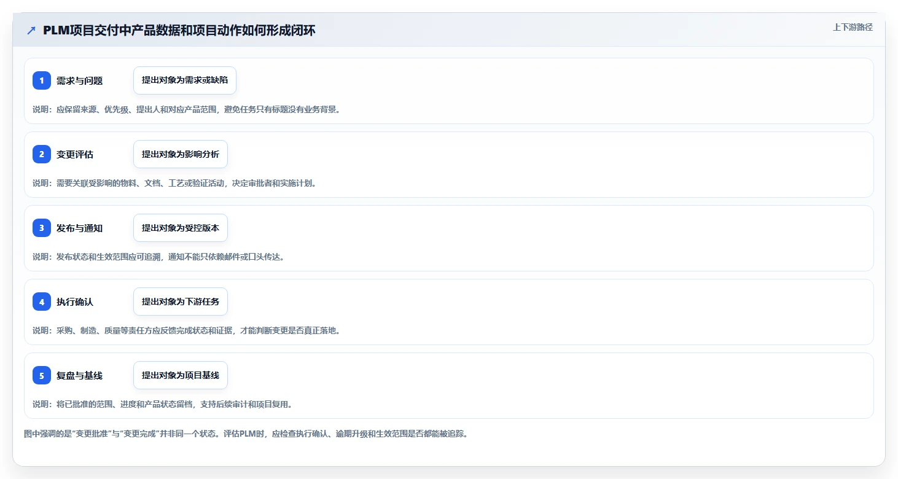This screenshot has width=898, height=479.
Task: Click the PLM项目交付 heading text
Action: click(x=179, y=31)
